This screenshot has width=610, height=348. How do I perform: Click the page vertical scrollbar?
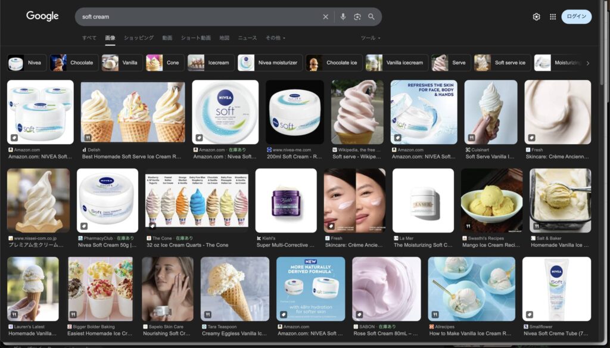coord(602,43)
